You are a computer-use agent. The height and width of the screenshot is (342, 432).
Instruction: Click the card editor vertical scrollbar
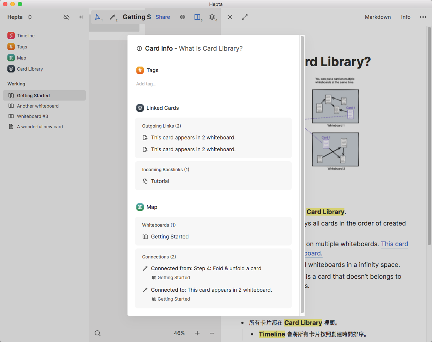pos(429,136)
